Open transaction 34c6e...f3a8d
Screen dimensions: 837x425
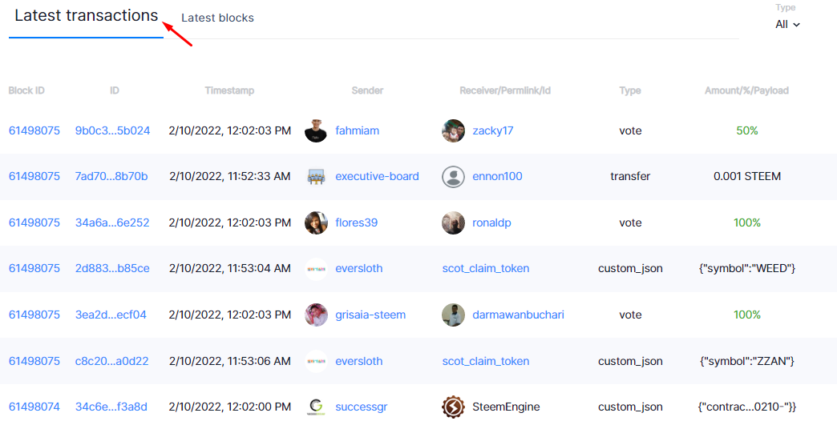(111, 407)
